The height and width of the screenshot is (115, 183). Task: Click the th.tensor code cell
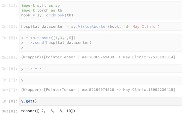101,43
